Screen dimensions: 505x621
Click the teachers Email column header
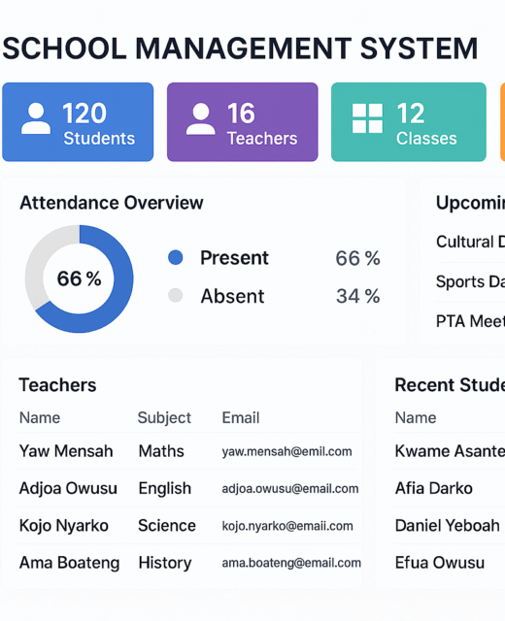click(241, 418)
